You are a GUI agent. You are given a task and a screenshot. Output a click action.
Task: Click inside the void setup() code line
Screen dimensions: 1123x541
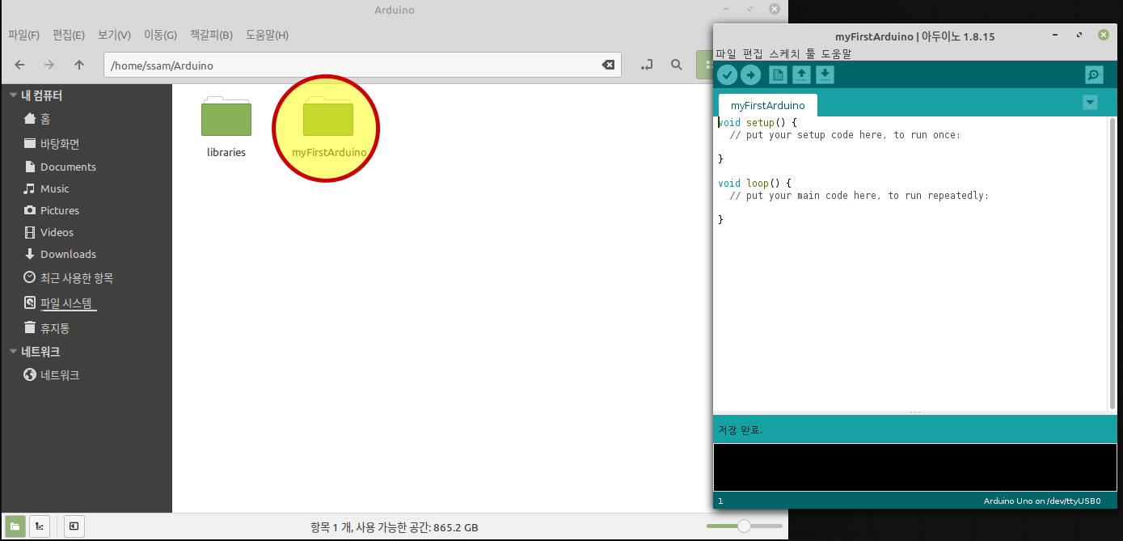[758, 123]
